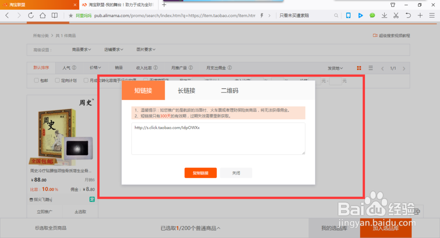Expand the 发货地 dropdown
The width and height of the screenshot is (440, 238).
335,68
